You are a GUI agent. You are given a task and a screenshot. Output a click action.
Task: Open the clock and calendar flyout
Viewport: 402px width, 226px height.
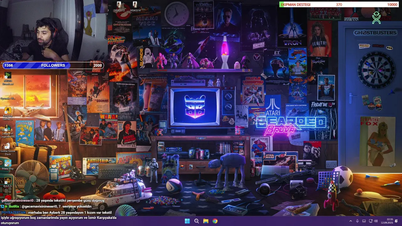pyautogui.click(x=387, y=221)
